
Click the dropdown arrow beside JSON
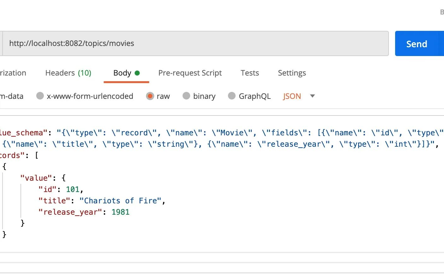313,96
